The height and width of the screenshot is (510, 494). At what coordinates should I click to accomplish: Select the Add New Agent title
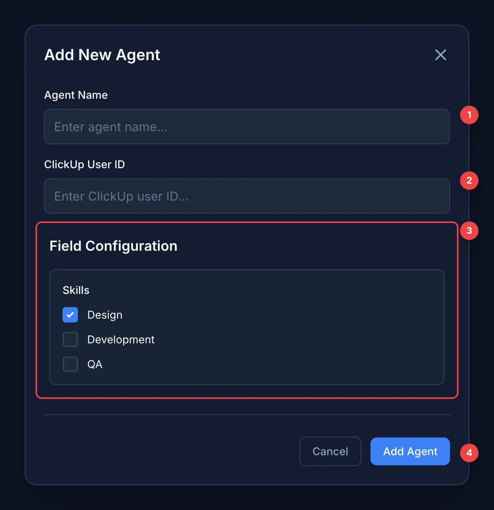tap(102, 55)
